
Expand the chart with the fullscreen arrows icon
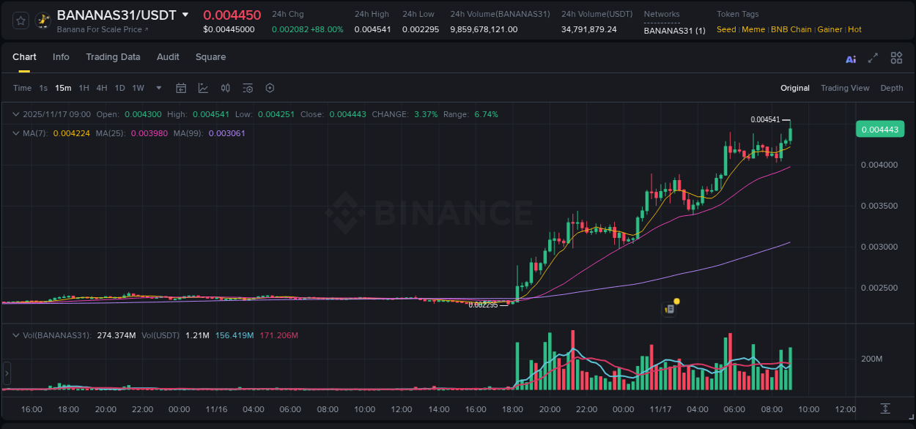[873, 58]
